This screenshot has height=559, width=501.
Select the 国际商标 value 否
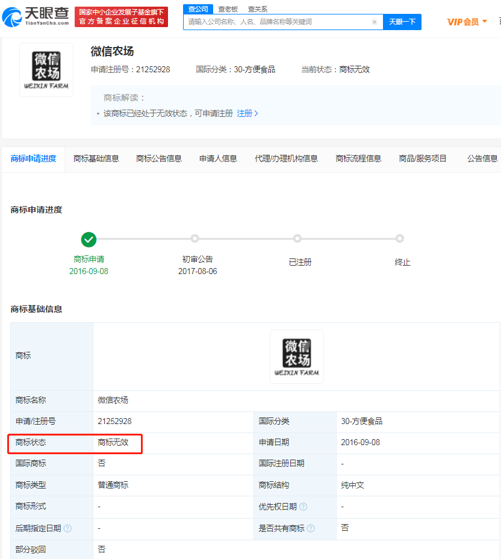coord(102,463)
